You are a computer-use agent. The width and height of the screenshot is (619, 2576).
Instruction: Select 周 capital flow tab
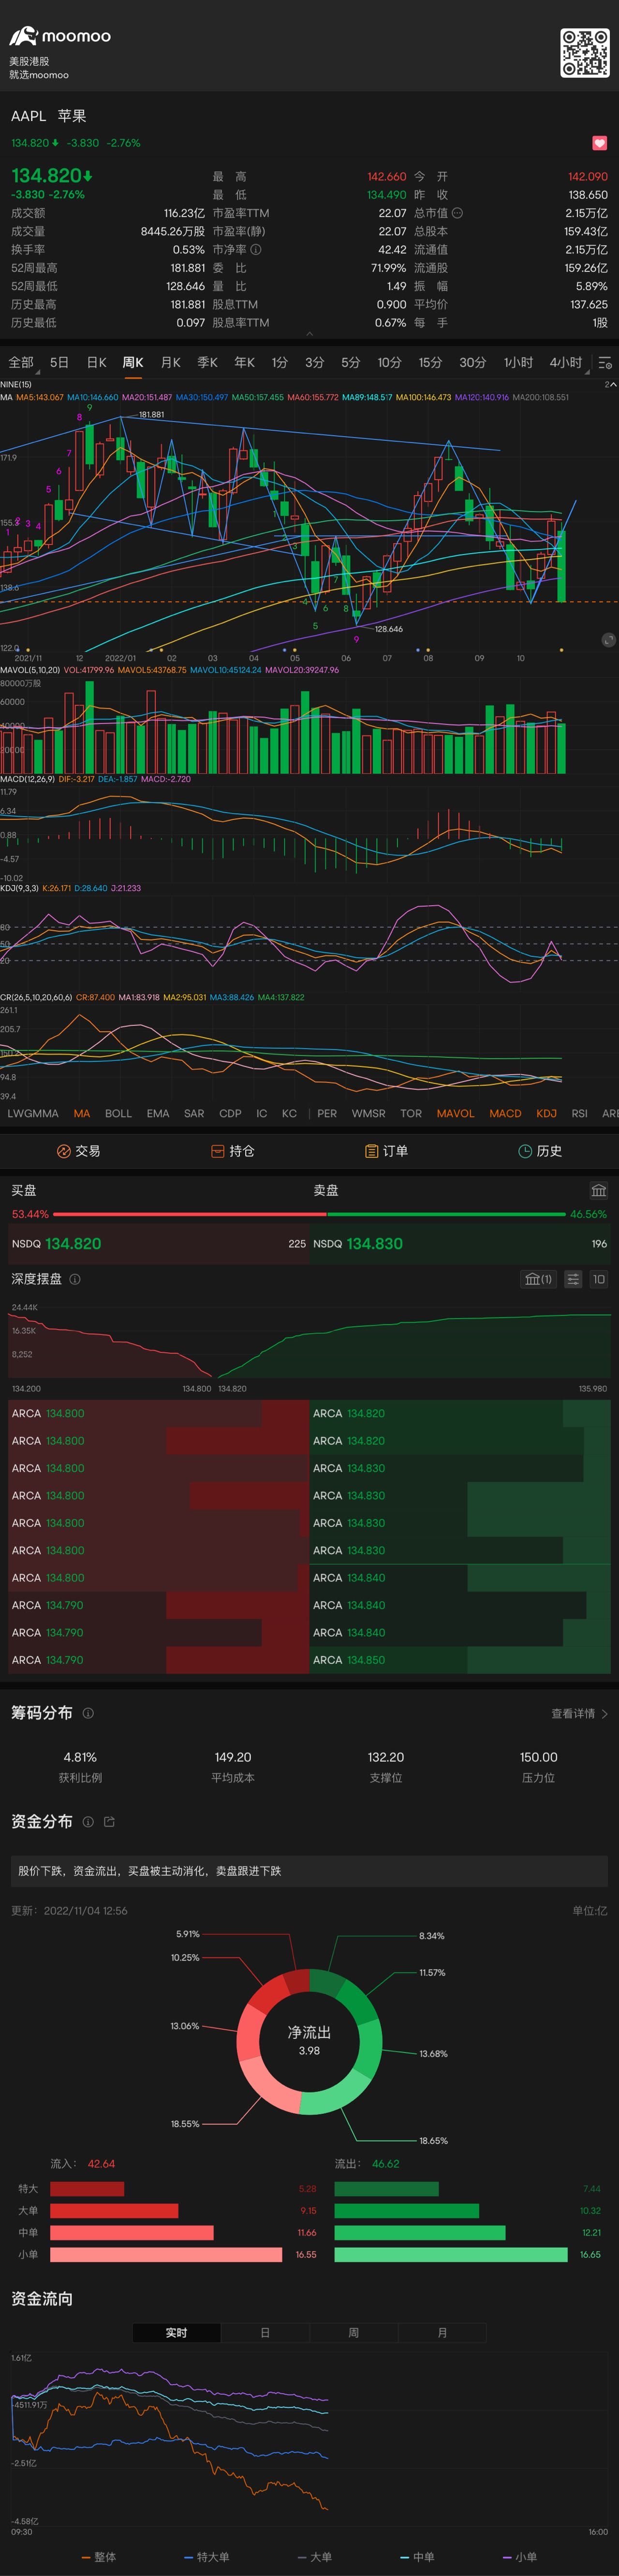353,2332
